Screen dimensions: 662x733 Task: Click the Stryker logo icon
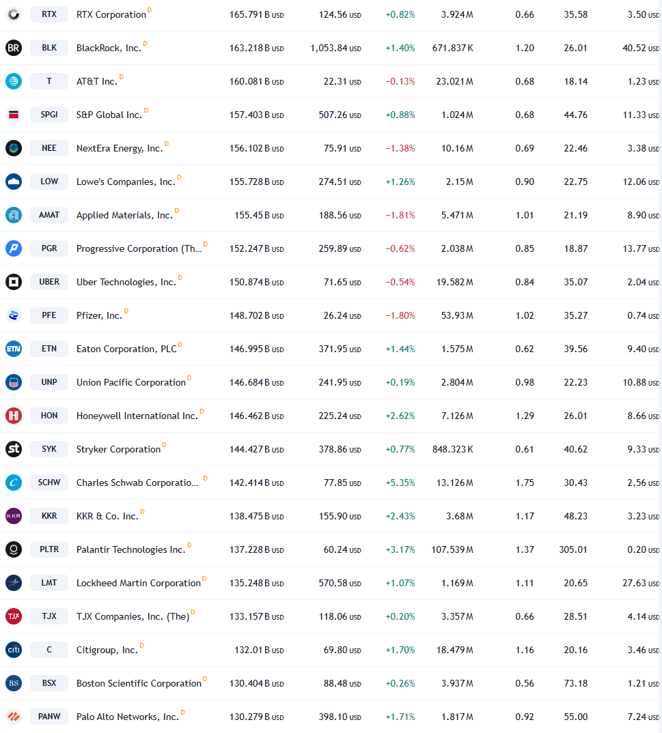[14, 449]
